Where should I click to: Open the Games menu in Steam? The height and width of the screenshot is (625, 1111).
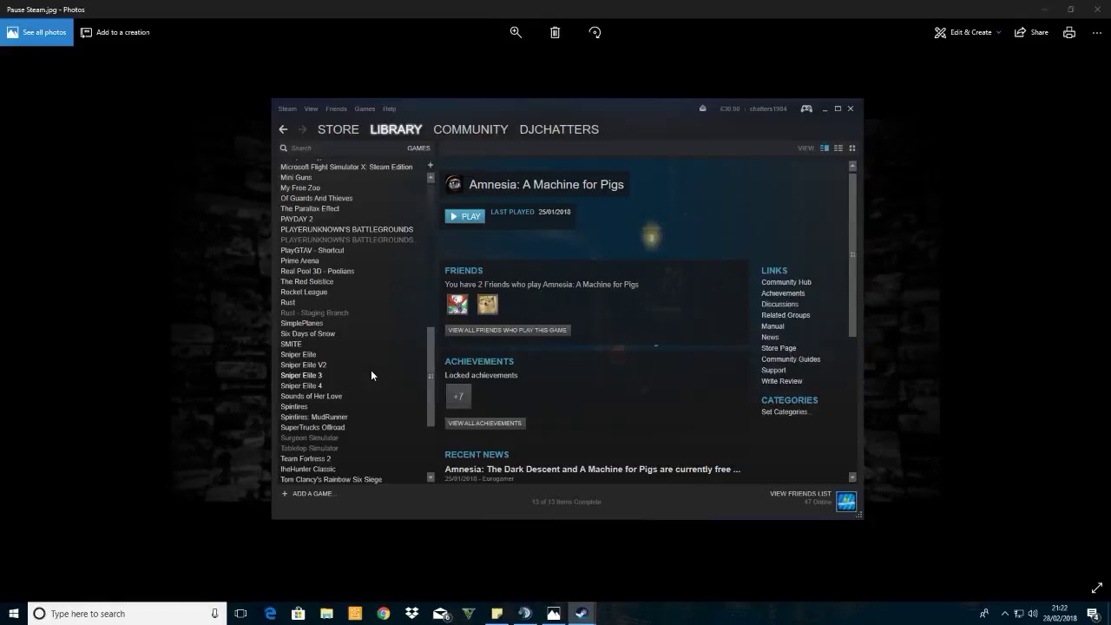click(x=365, y=109)
